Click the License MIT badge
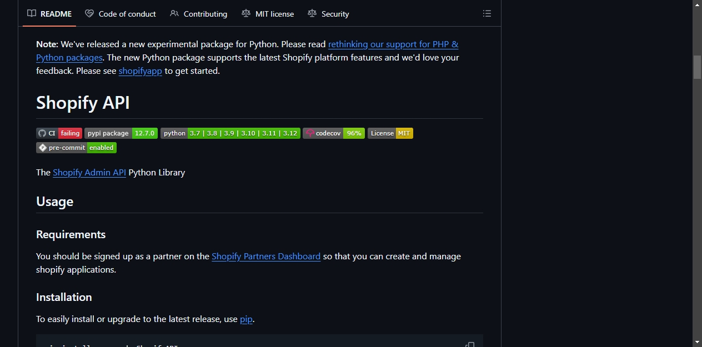This screenshot has width=702, height=347. [390, 133]
